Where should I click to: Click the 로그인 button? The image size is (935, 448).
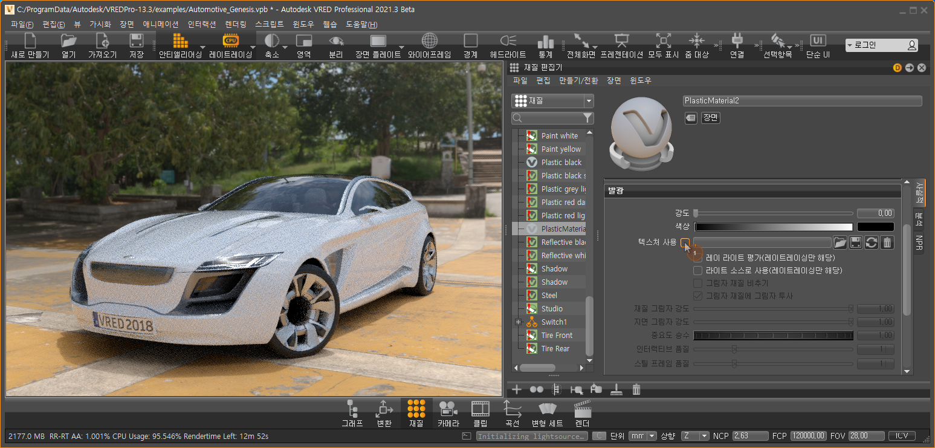(x=882, y=45)
